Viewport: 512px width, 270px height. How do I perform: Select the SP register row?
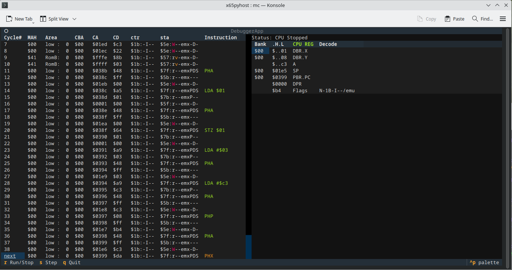click(x=377, y=71)
